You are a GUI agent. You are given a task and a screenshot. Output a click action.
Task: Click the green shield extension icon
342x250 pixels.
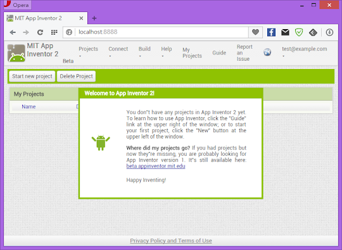pyautogui.click(x=299, y=32)
